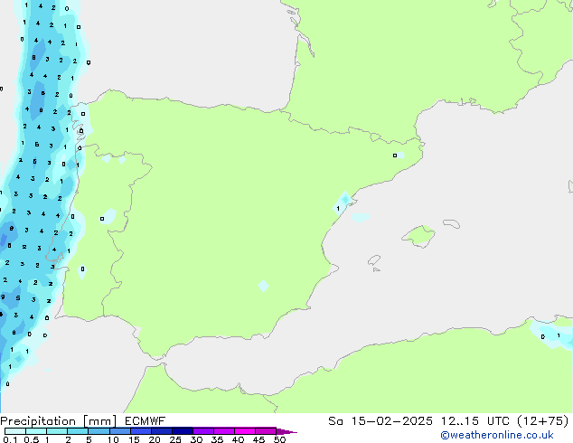Click the '45' legend scale label
This screenshot has height=443, width=573.
pyautogui.click(x=258, y=439)
